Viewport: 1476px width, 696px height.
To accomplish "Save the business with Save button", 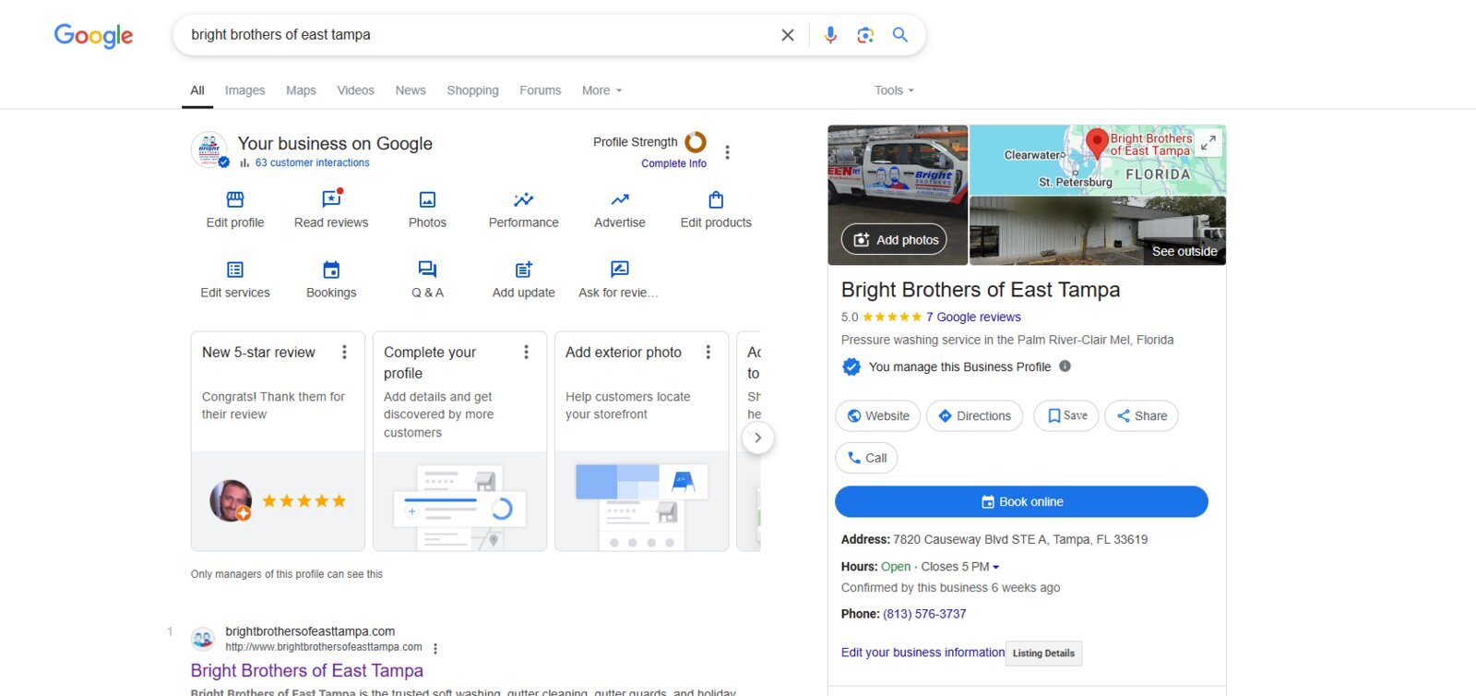I will coord(1066,416).
